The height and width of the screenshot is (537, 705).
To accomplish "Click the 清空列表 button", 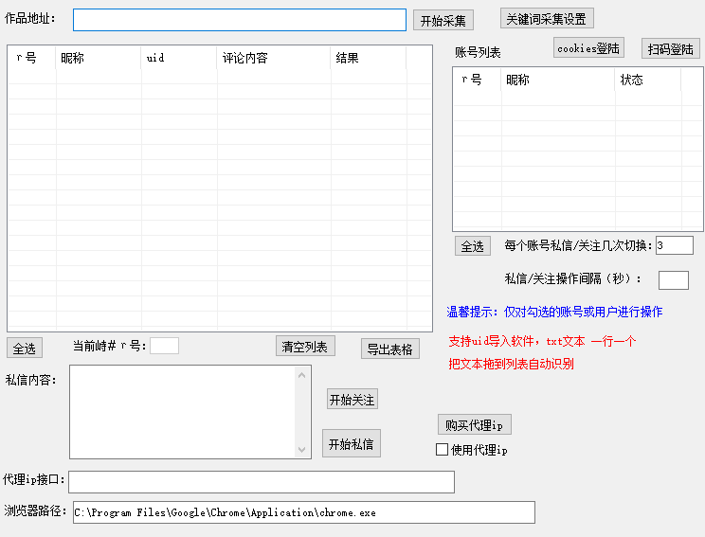I will point(305,347).
